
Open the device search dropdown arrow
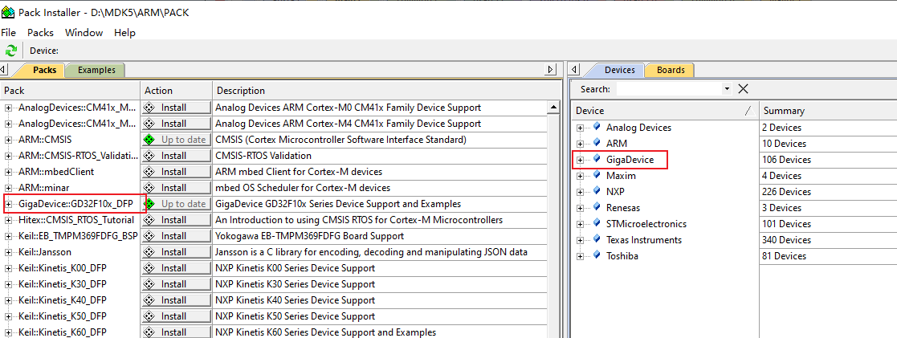[727, 89]
